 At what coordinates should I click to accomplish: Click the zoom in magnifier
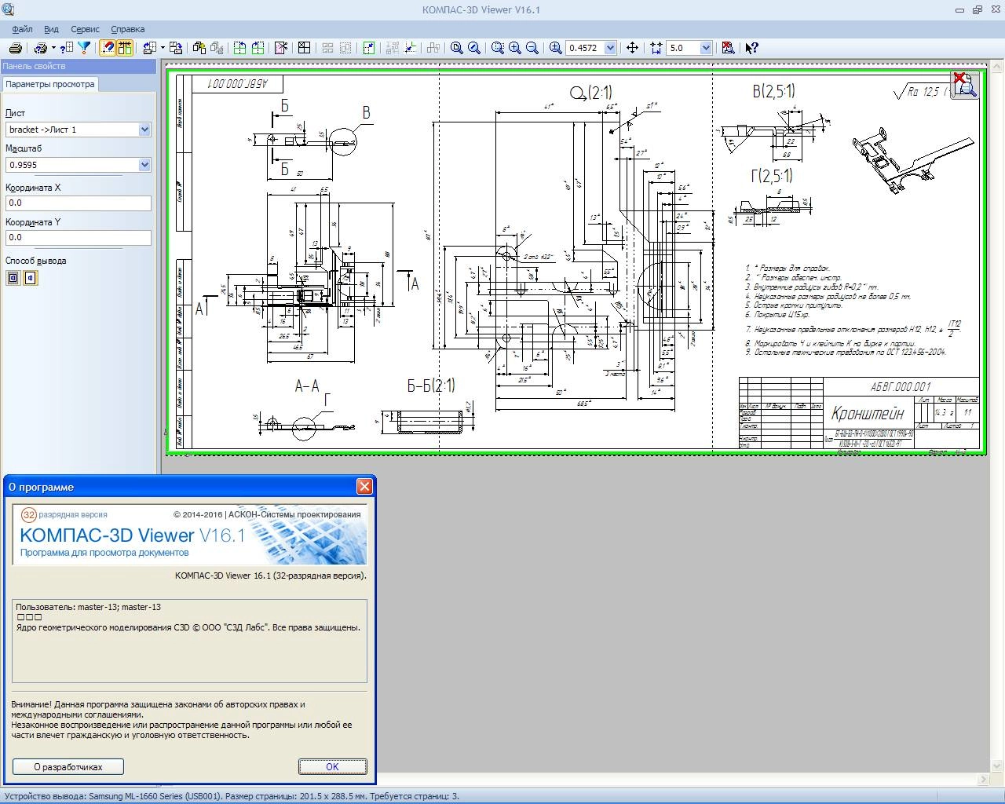[515, 48]
